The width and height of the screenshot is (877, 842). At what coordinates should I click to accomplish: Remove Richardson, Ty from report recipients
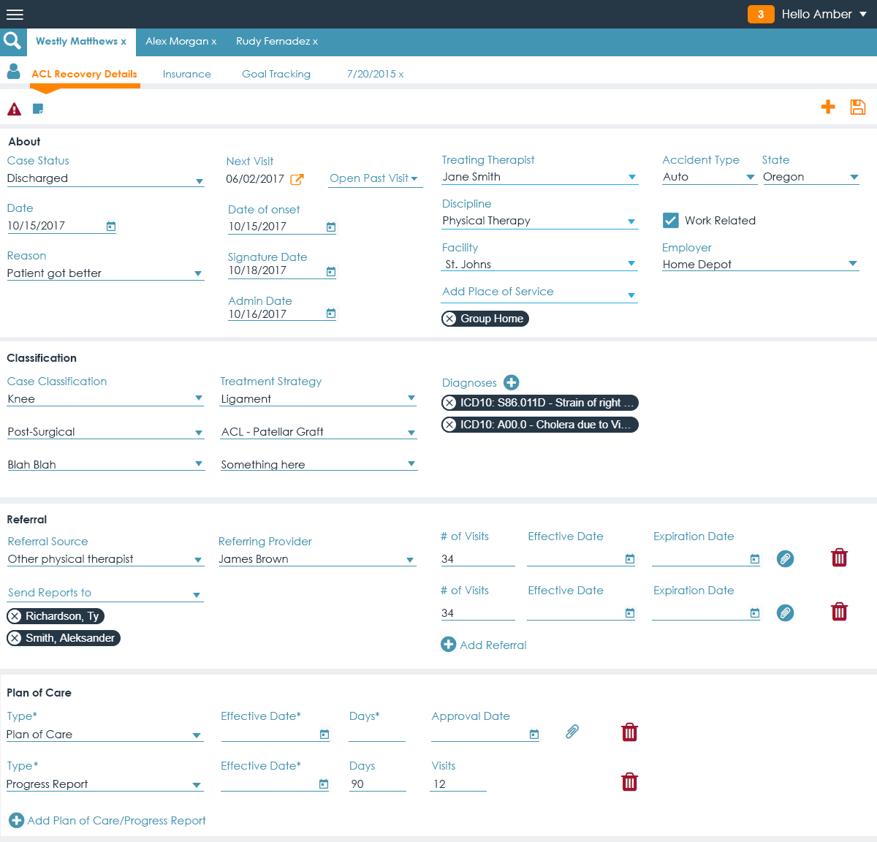(15, 616)
